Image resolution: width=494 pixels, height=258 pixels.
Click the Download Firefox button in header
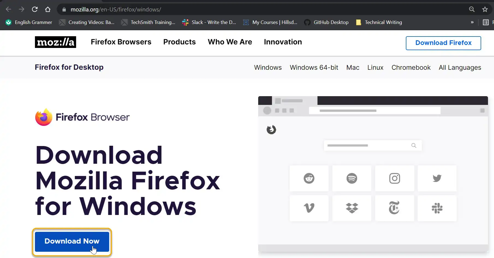pos(443,43)
